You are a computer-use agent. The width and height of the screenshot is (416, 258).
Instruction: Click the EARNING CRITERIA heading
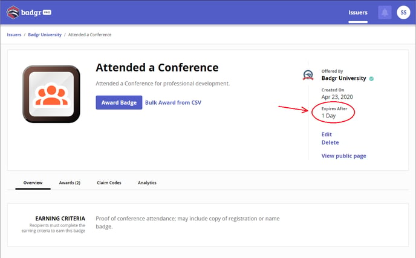point(60,219)
